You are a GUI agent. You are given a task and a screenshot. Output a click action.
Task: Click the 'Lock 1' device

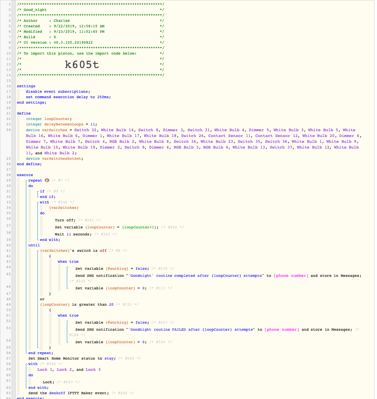point(44,369)
